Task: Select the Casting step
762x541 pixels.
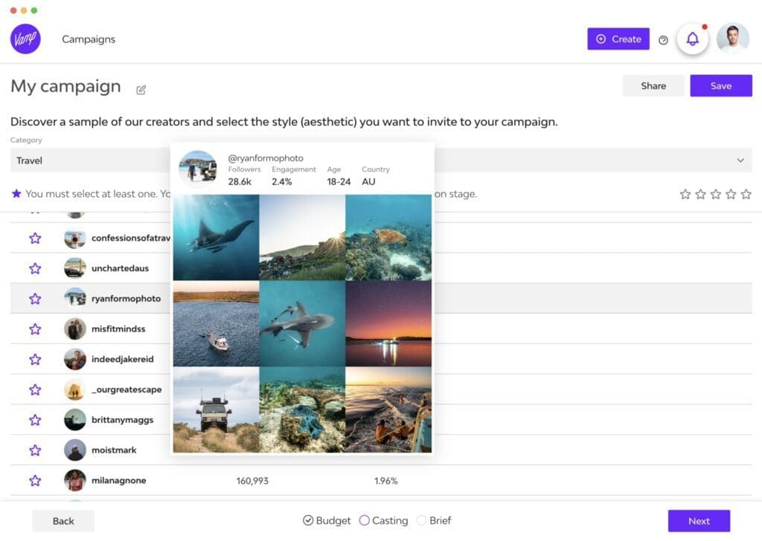Action: point(383,521)
